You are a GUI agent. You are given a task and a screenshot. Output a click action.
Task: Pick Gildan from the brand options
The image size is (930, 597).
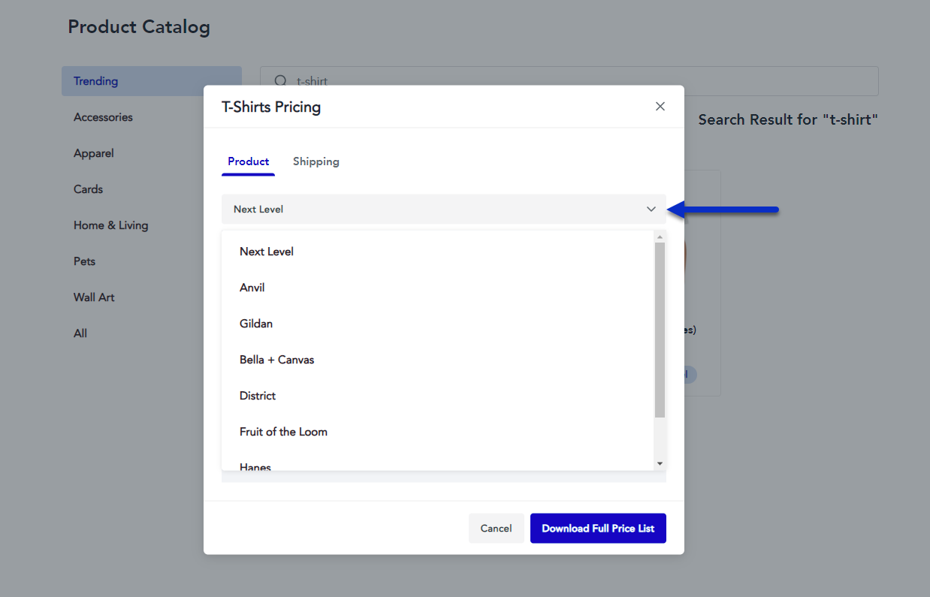pos(256,324)
